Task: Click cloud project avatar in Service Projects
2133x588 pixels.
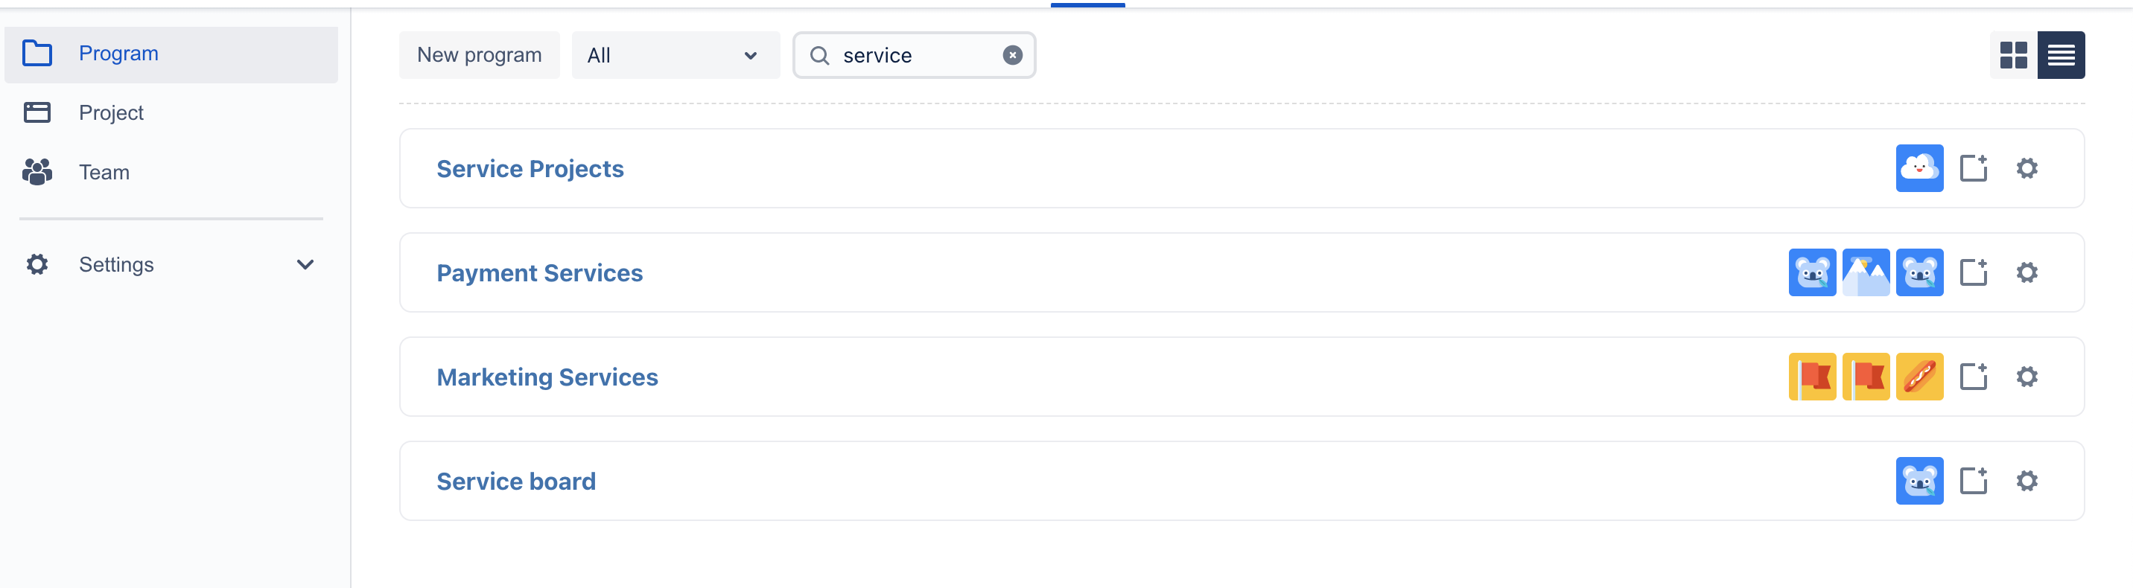Action: coord(1919,169)
